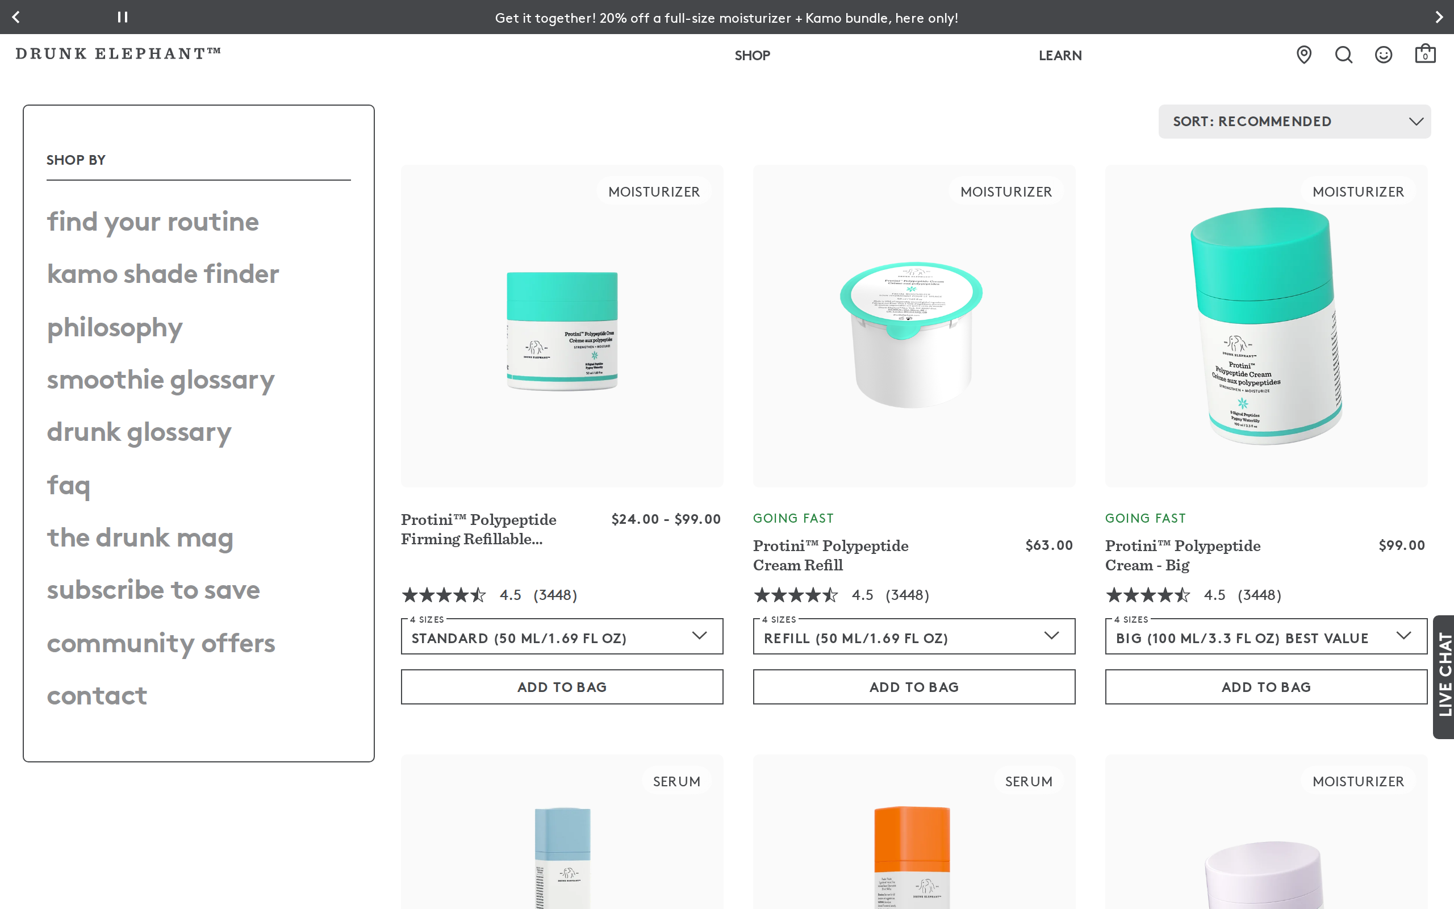Open search with the magnifier icon
Viewport: 1454px width, 909px height.
(x=1343, y=55)
